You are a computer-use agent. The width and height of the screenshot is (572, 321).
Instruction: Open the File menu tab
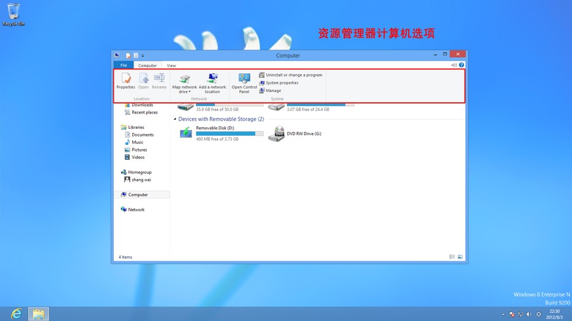click(x=123, y=65)
